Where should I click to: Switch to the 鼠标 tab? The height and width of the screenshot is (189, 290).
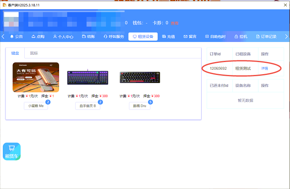coord(34,53)
